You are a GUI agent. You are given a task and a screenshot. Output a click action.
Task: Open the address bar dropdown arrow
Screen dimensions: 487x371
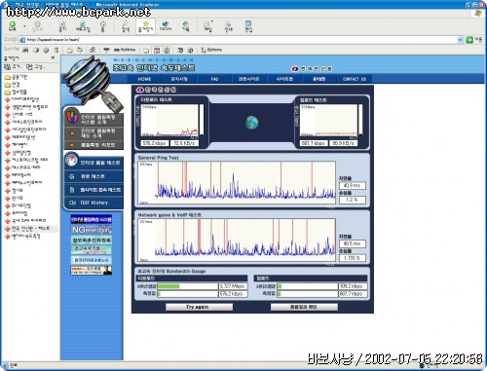(460, 40)
